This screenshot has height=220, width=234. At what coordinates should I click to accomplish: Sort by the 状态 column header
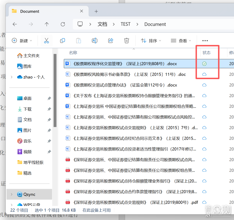[206, 53]
